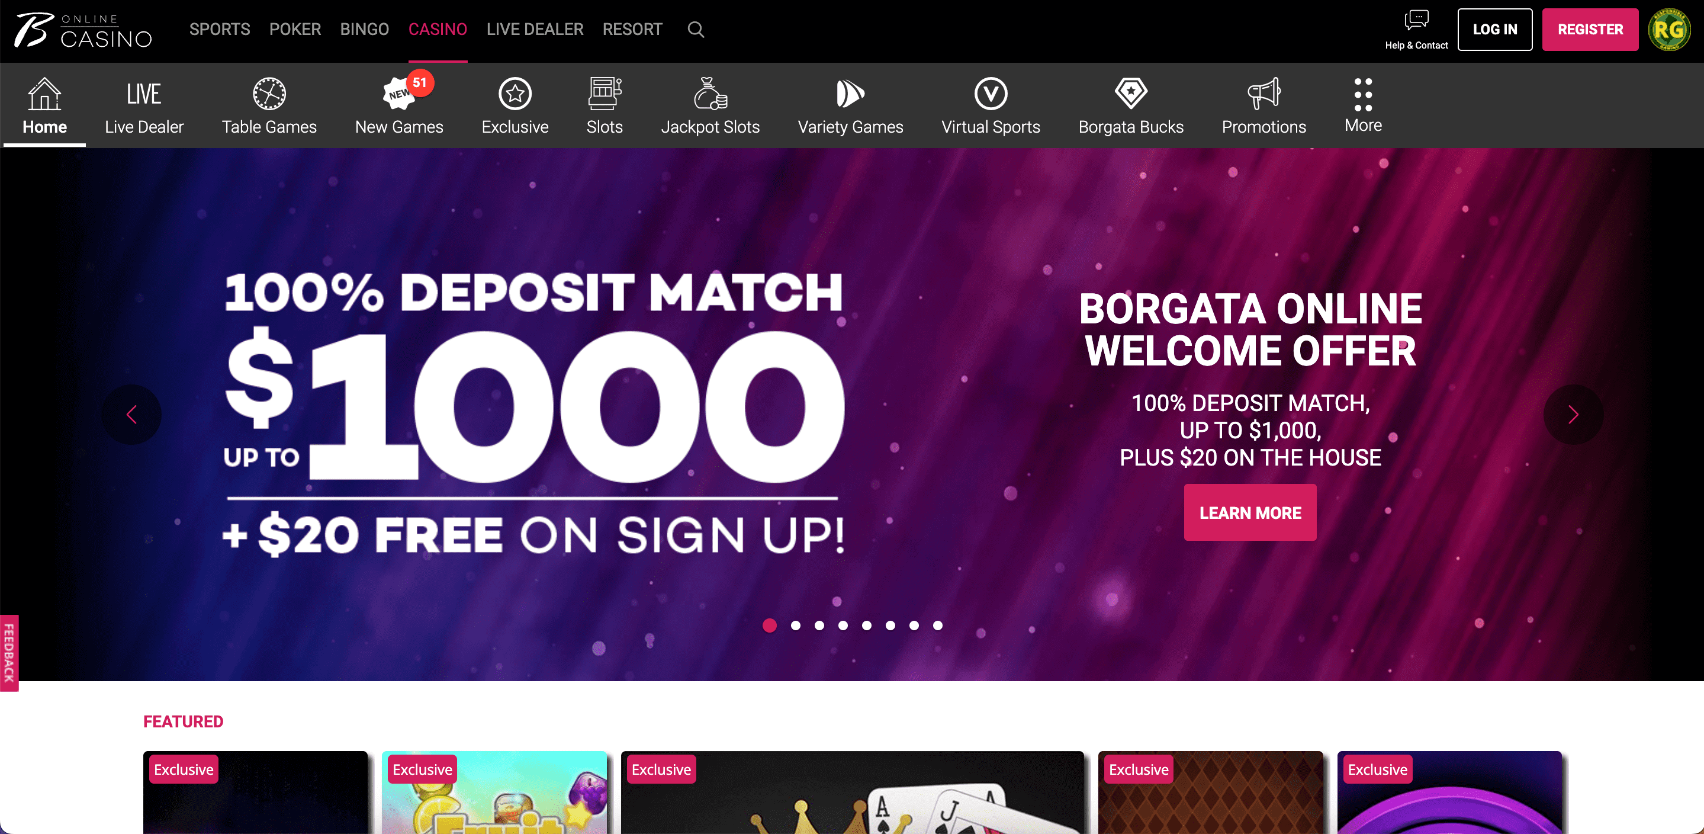Open Promotions megaphone icon

[1264, 94]
